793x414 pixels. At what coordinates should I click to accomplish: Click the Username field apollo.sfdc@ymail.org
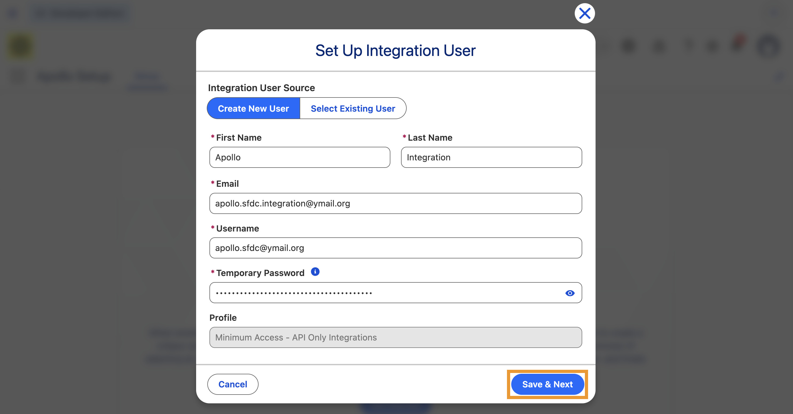pyautogui.click(x=396, y=248)
